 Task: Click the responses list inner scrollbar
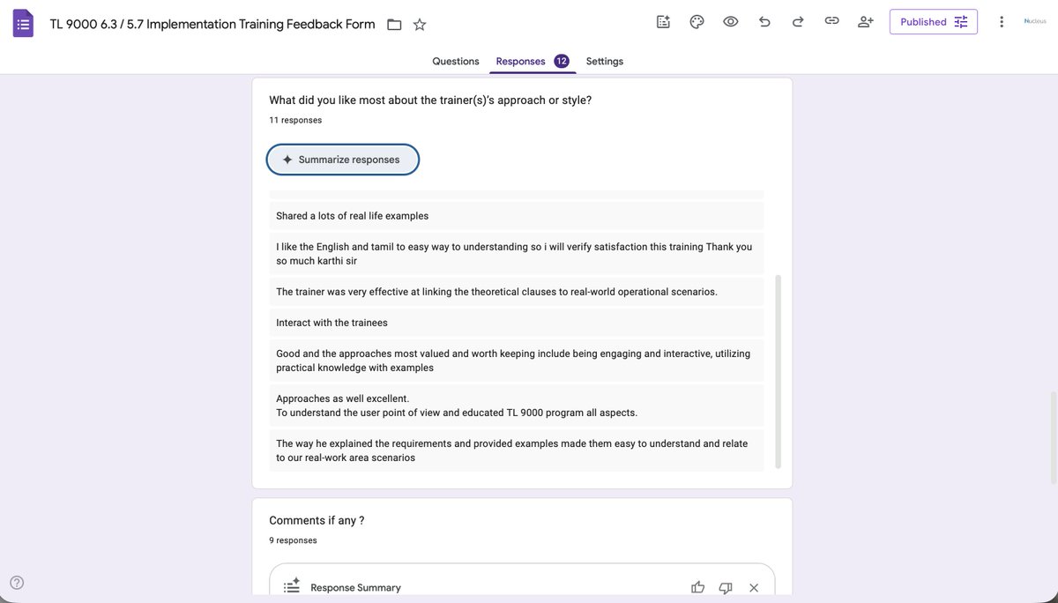pyautogui.click(x=778, y=370)
